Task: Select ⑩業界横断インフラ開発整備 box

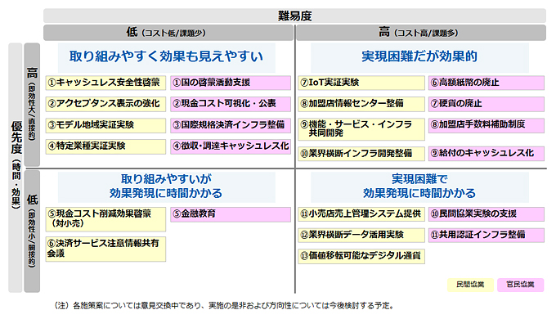Action: 361,154
